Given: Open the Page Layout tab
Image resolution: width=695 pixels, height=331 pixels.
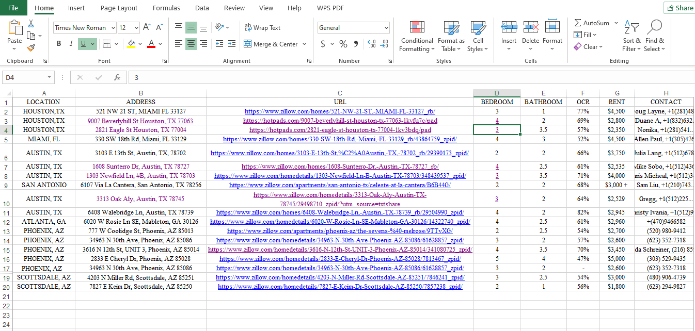Looking at the screenshot, I should point(119,8).
